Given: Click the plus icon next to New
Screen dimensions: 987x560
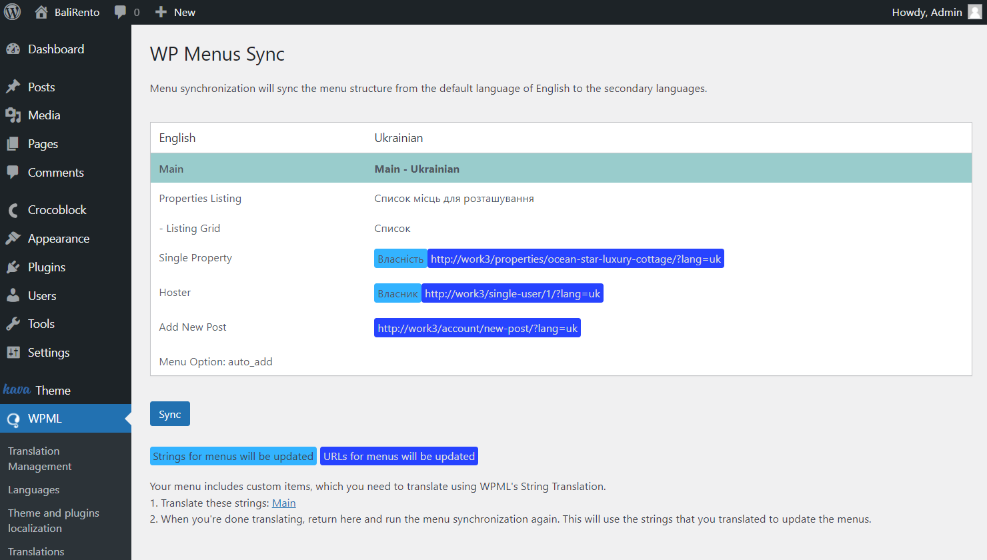Looking at the screenshot, I should [161, 12].
